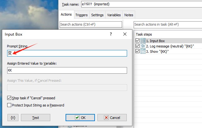Focus the Search actions in task box
The width and height of the screenshot is (202, 128).
(167, 24)
